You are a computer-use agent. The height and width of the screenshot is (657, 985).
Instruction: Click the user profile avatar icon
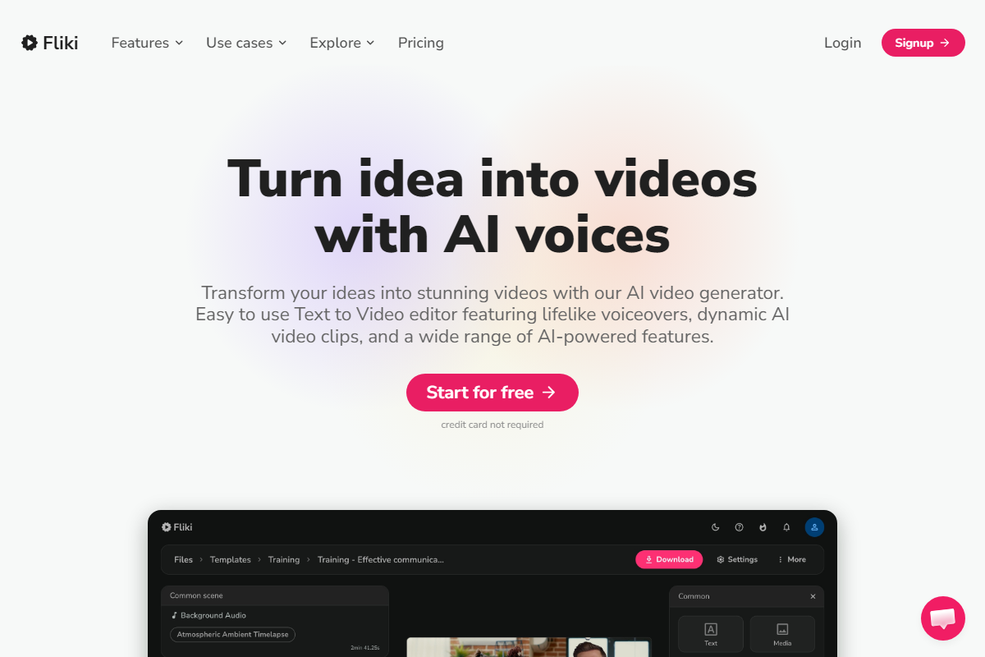coord(814,527)
